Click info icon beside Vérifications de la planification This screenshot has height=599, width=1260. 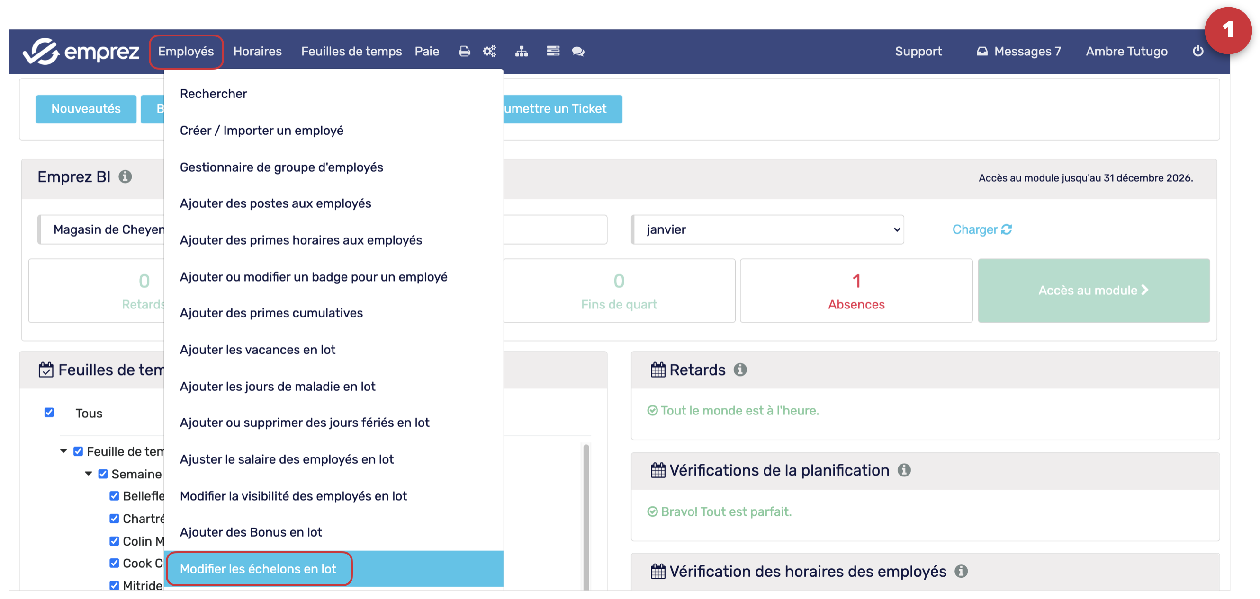click(903, 470)
